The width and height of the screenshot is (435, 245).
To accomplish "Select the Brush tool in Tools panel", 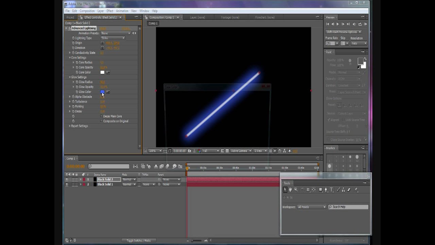I will click(338, 190).
